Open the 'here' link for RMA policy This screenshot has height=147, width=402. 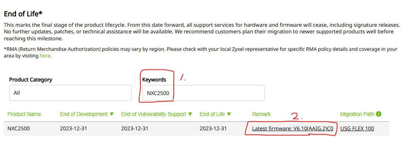click(x=45, y=56)
